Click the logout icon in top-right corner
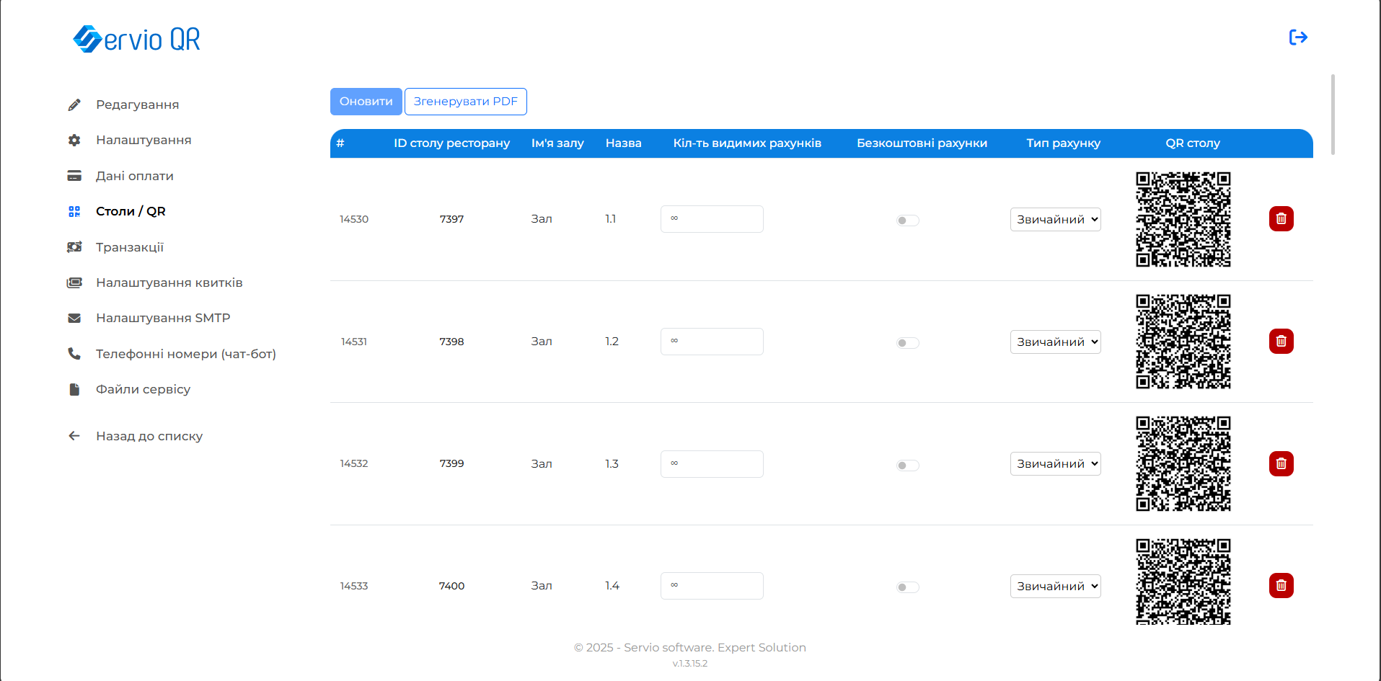 (x=1297, y=37)
